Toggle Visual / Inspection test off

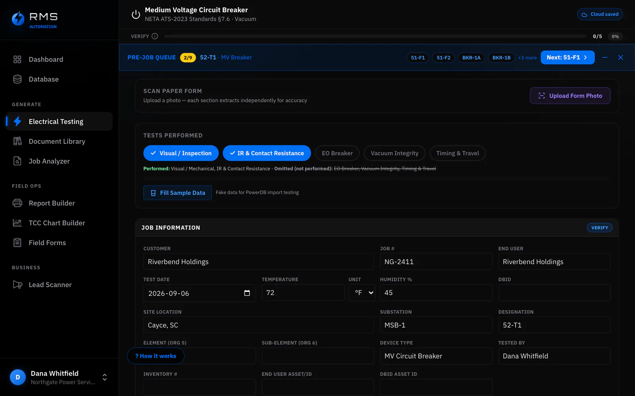click(x=181, y=153)
